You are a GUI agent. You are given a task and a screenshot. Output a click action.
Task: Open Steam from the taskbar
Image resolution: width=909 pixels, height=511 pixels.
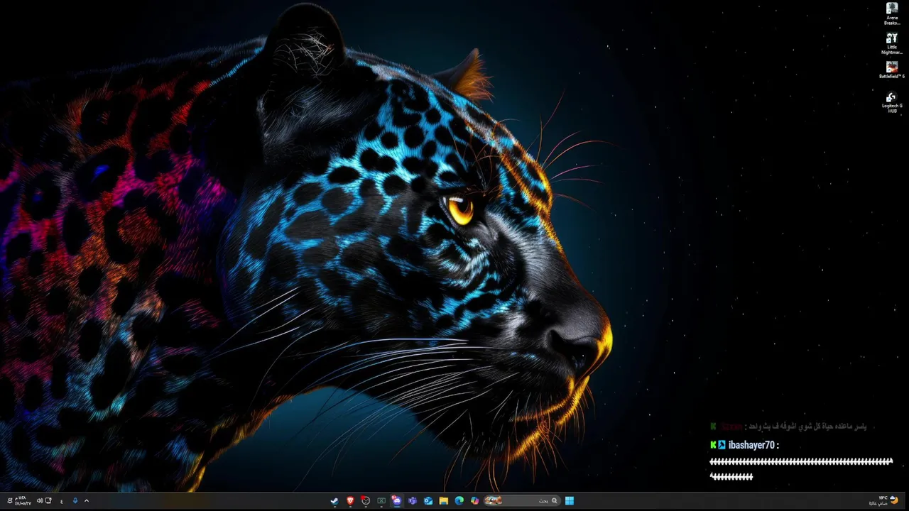tap(334, 500)
